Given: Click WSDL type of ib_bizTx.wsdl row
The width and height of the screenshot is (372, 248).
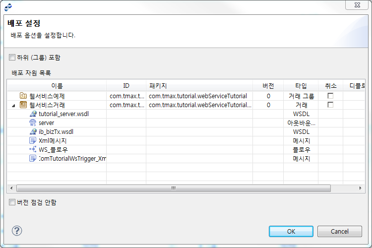Looking at the screenshot, I should click(301, 132).
